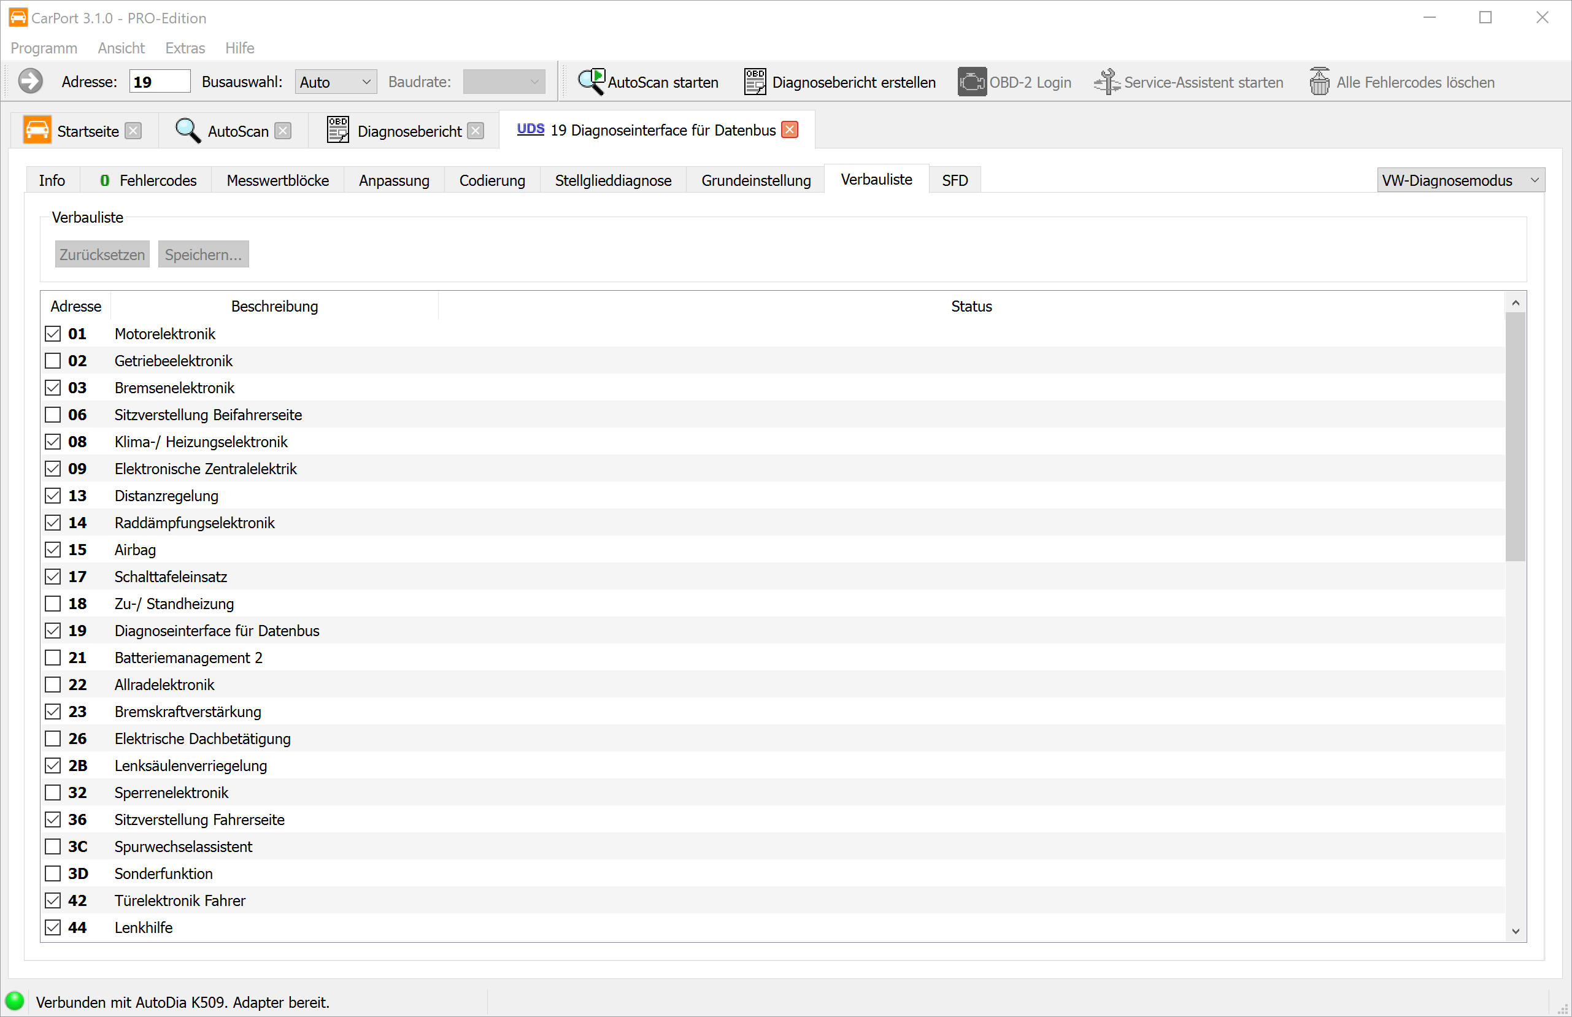Tick the 18 Zu-/ Standheizung checkbox
Image resolution: width=1572 pixels, height=1017 pixels.
click(53, 604)
